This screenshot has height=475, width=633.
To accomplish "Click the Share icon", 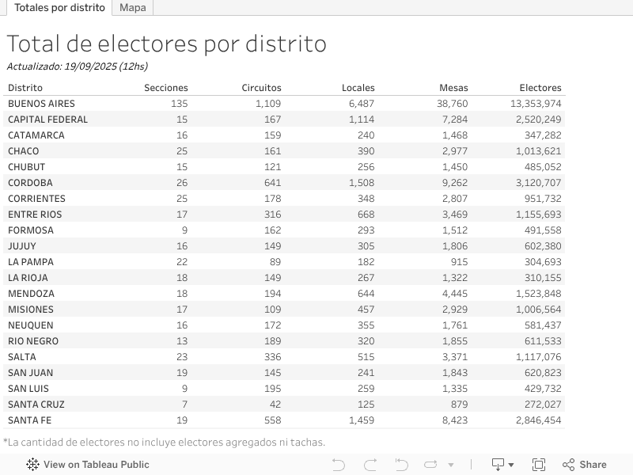I will coord(584,465).
